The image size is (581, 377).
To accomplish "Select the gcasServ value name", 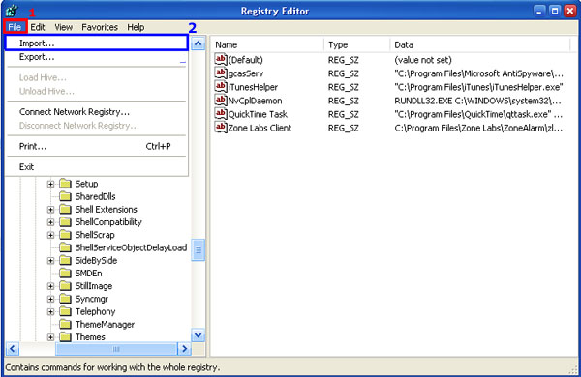I will click(x=246, y=73).
